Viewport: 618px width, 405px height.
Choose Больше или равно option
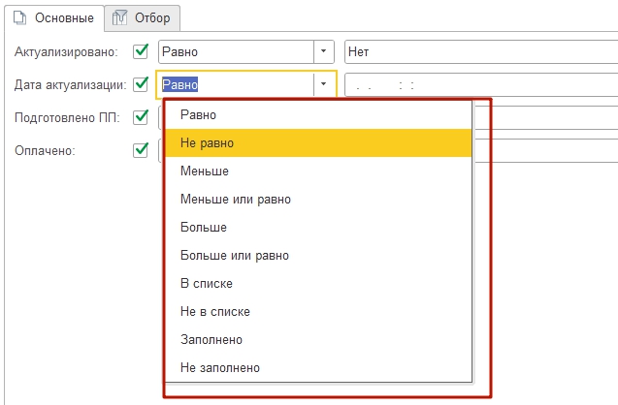[234, 256]
